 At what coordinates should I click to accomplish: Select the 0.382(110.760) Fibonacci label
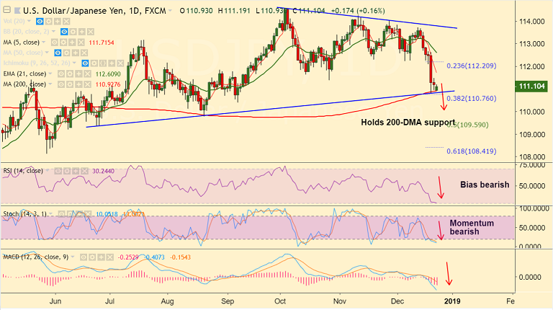pos(472,99)
